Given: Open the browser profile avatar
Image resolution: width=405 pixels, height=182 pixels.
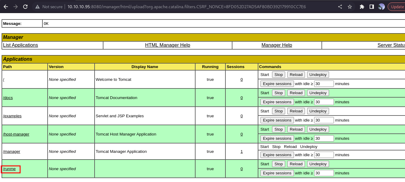Looking at the screenshot, I should [x=382, y=7].
